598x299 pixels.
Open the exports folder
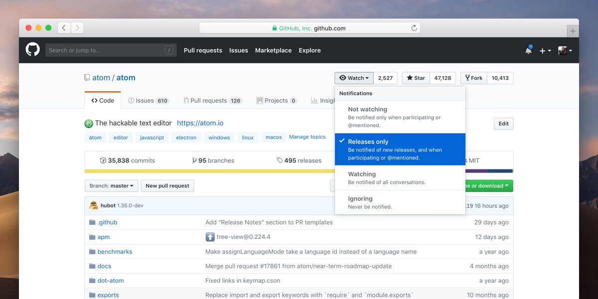tap(108, 295)
